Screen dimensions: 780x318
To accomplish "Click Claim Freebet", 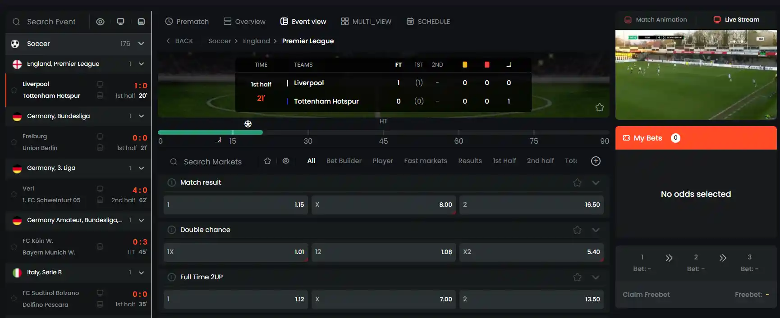I will coord(646,295).
